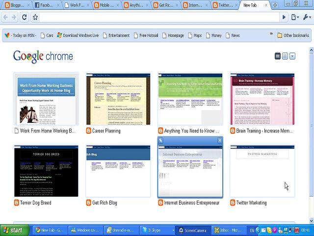This screenshot has width=314, height=236.
Task: Open the wrench customize menu
Action: tap(307, 17)
